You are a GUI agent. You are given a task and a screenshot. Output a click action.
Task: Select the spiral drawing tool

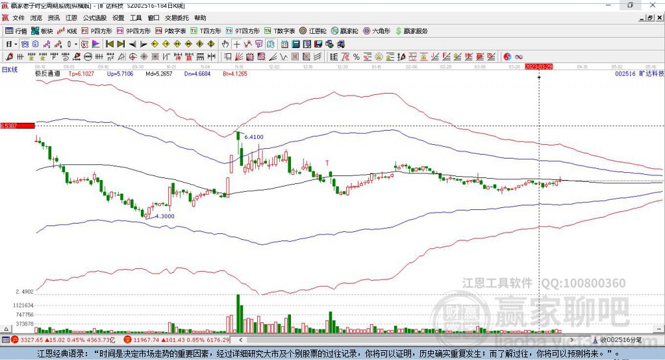coord(66,57)
